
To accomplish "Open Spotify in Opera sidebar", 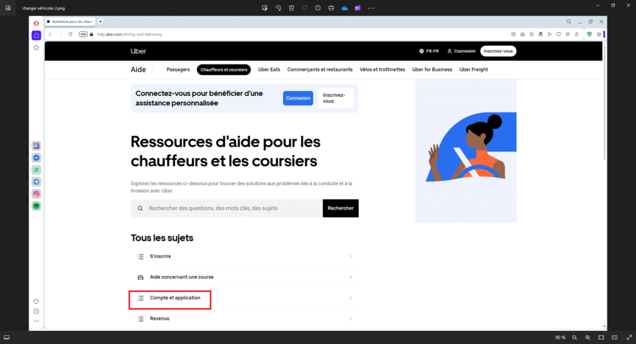I will point(36,206).
